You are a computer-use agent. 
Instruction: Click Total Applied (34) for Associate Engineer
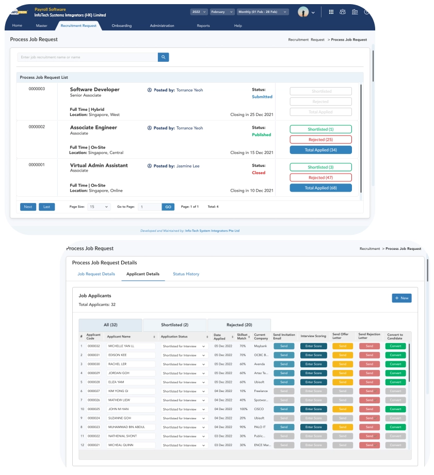[320, 150]
